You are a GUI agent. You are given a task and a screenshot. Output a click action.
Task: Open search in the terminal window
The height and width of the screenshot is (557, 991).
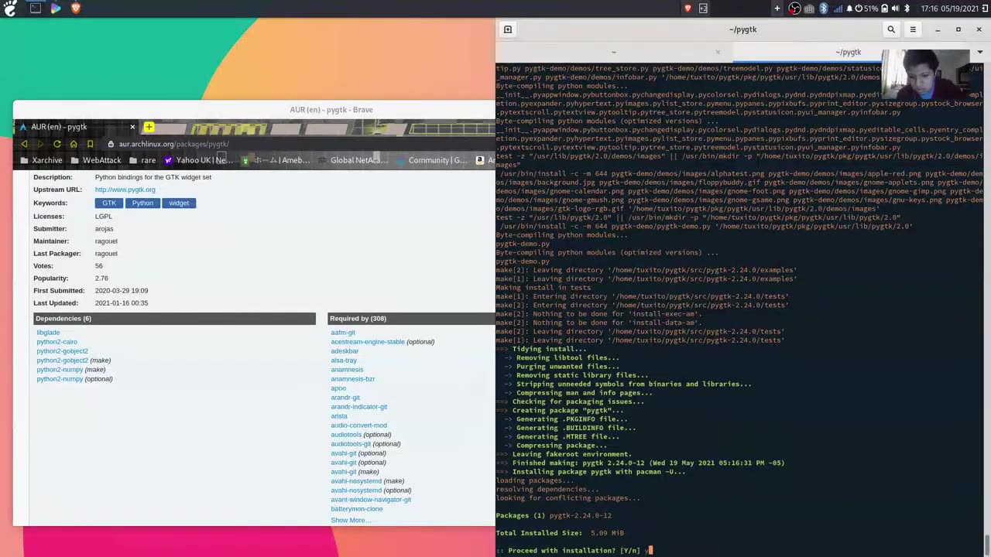click(x=891, y=29)
